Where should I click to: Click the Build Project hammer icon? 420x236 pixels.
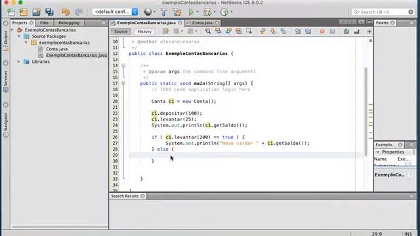(163, 12)
